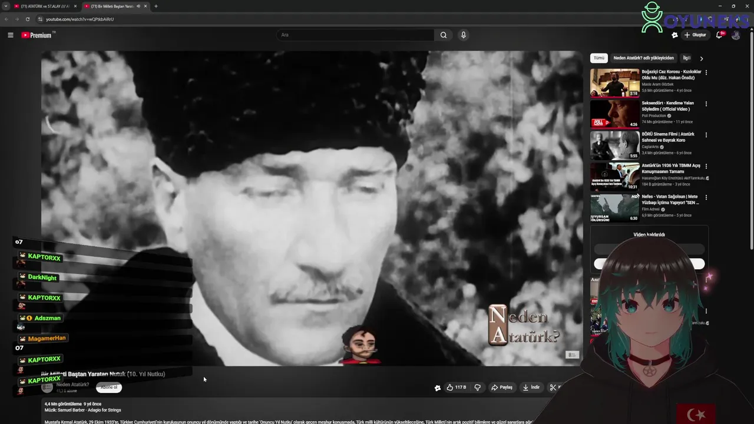
Task: Open the account avatar menu
Action: [x=736, y=35]
